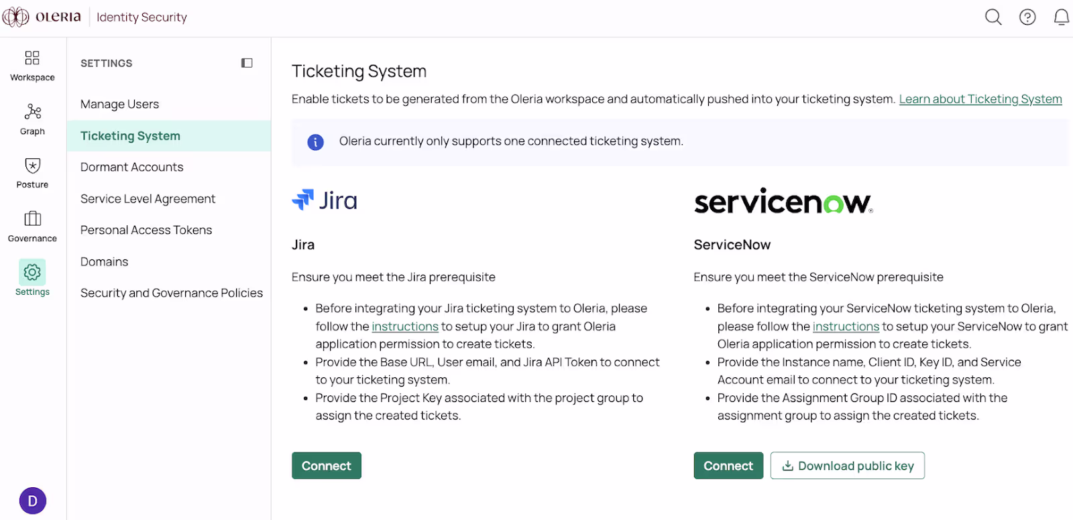The image size is (1073, 520).
Task: Click the Oleria logo in header
Action: [x=42, y=17]
